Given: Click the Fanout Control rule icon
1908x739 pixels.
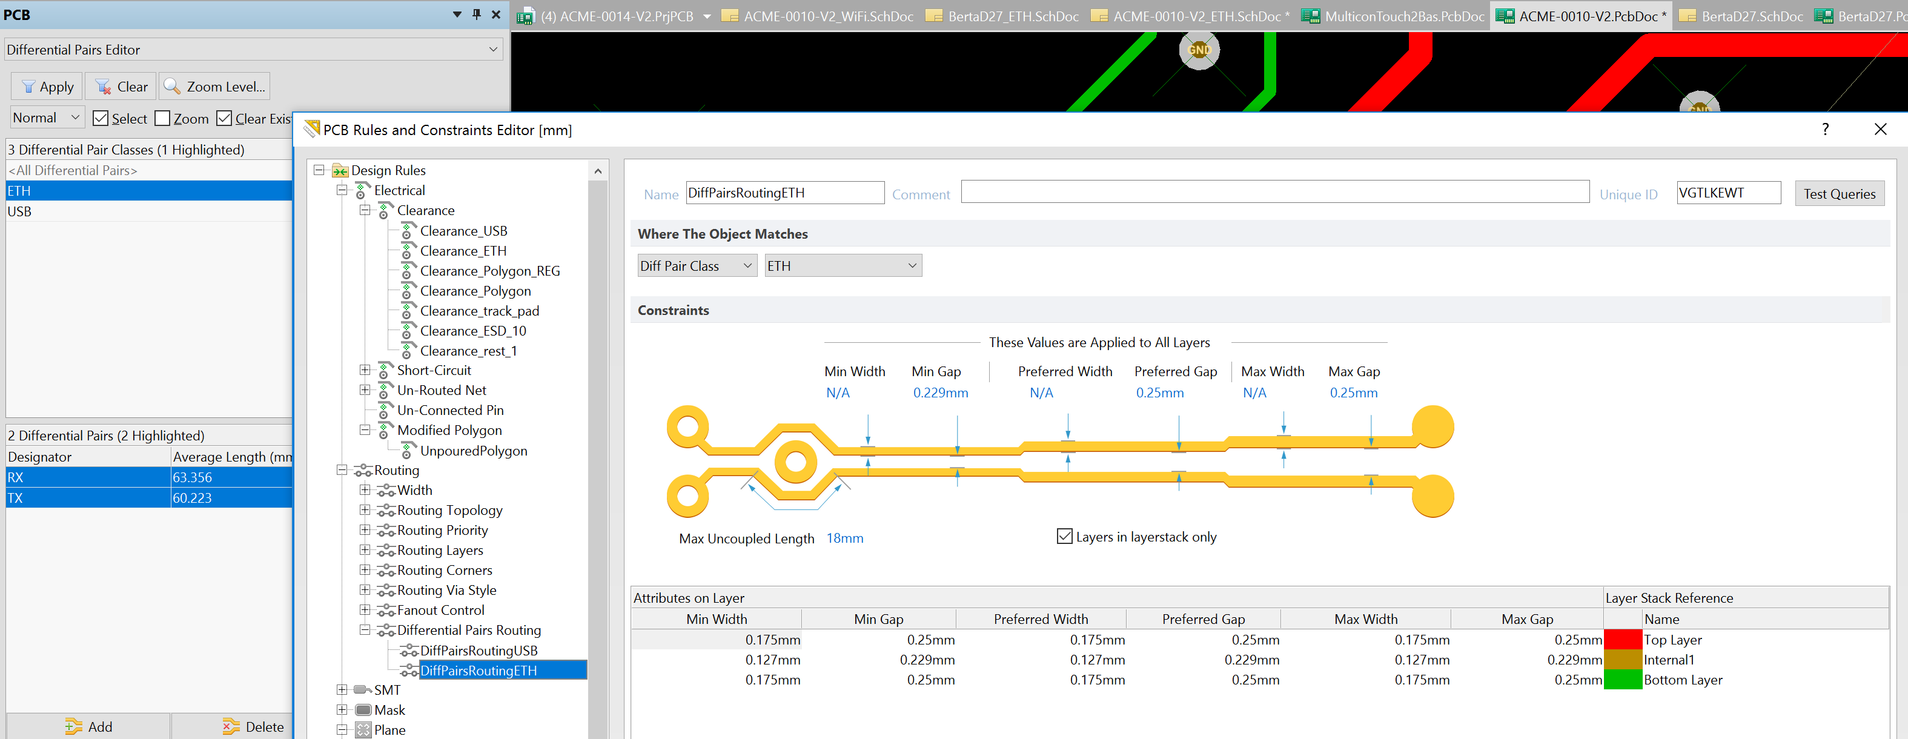Looking at the screenshot, I should tap(386, 610).
